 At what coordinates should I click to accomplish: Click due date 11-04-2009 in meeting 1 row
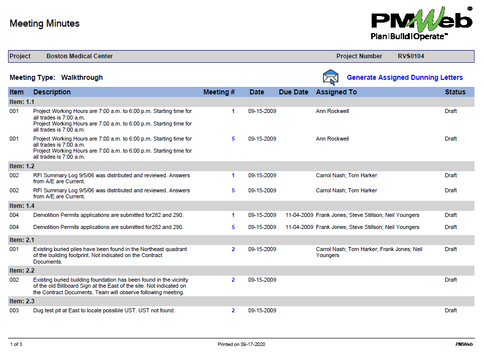point(299,215)
